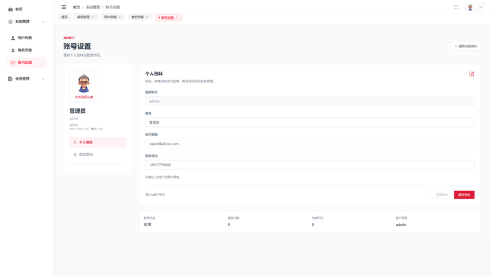
Task: Click the 启用 account status value
Action: 147,224
